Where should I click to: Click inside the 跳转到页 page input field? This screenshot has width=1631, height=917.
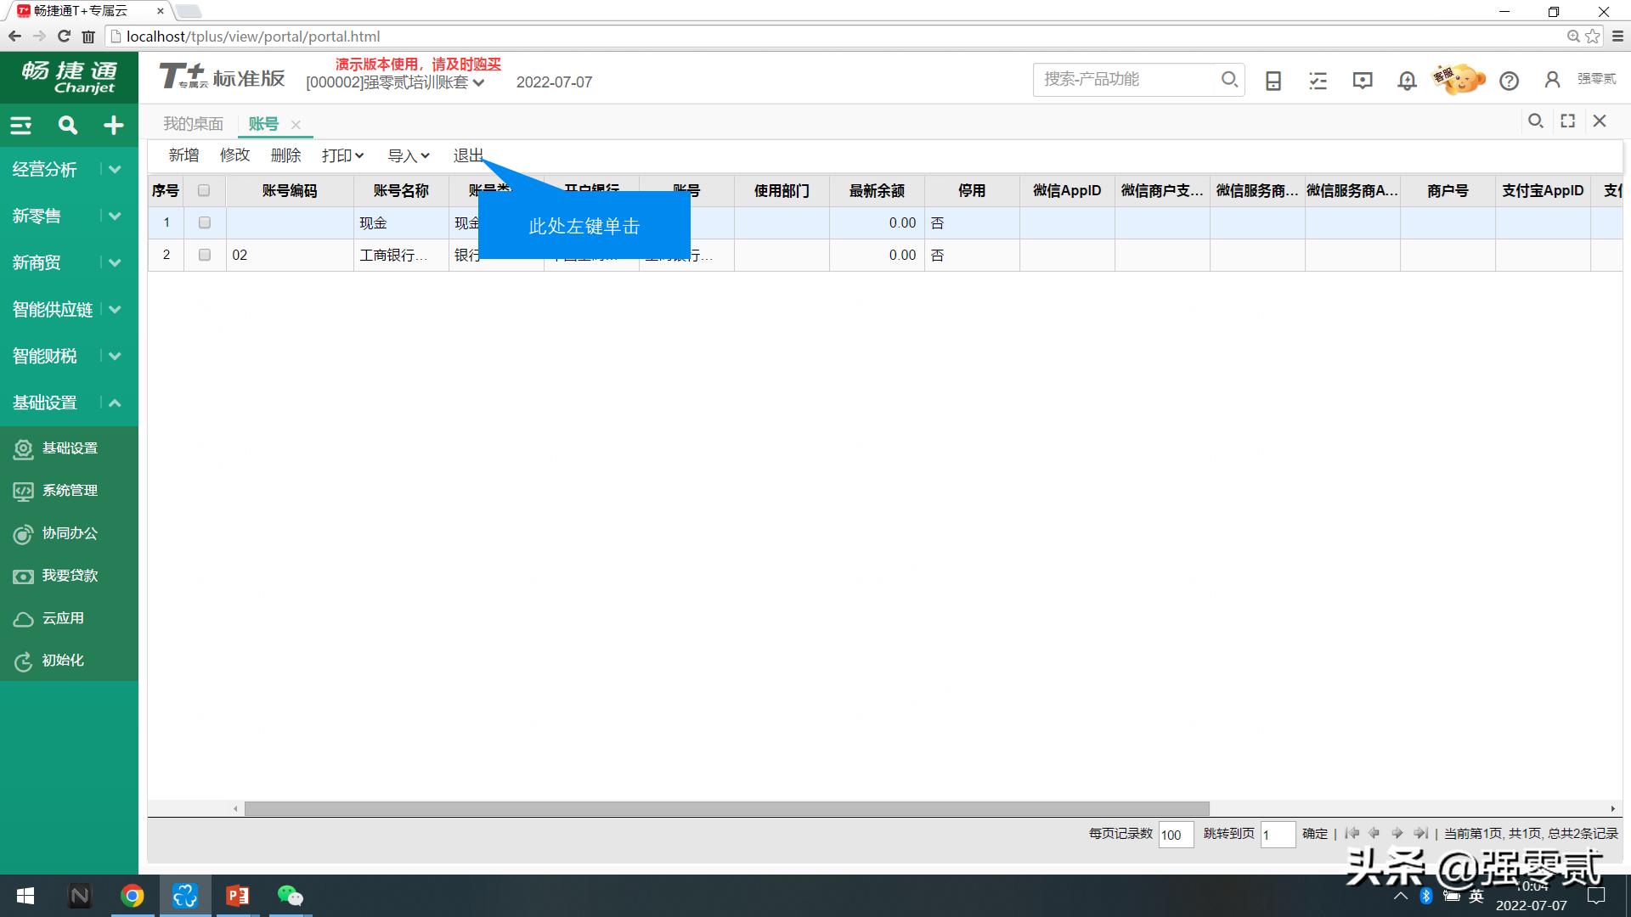point(1278,835)
